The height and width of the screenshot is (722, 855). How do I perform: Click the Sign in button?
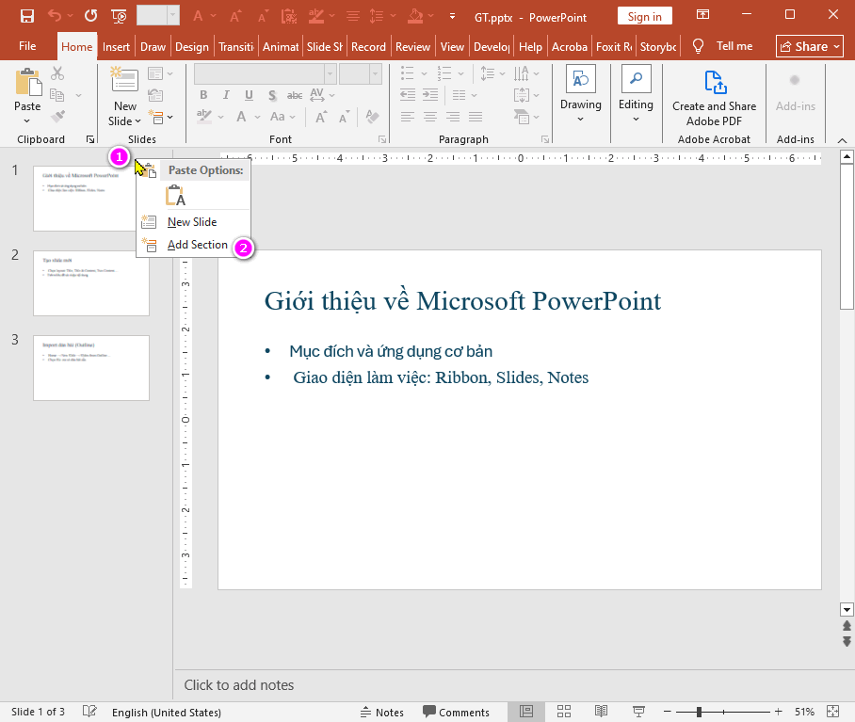(x=645, y=16)
